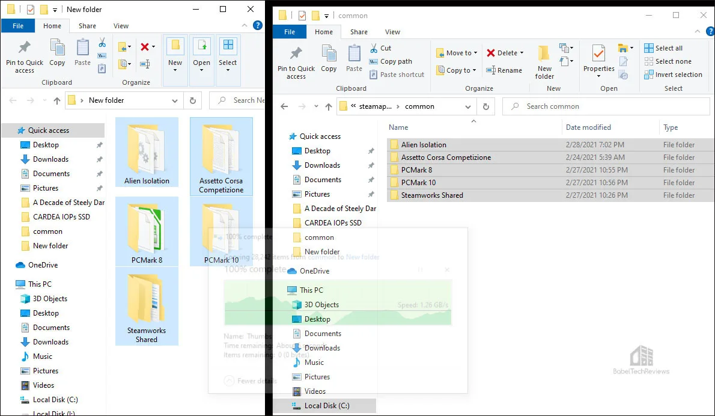Open CARDEA IOPs SSD in New folder window sidebar
This screenshot has height=416, width=715.
(x=56, y=216)
